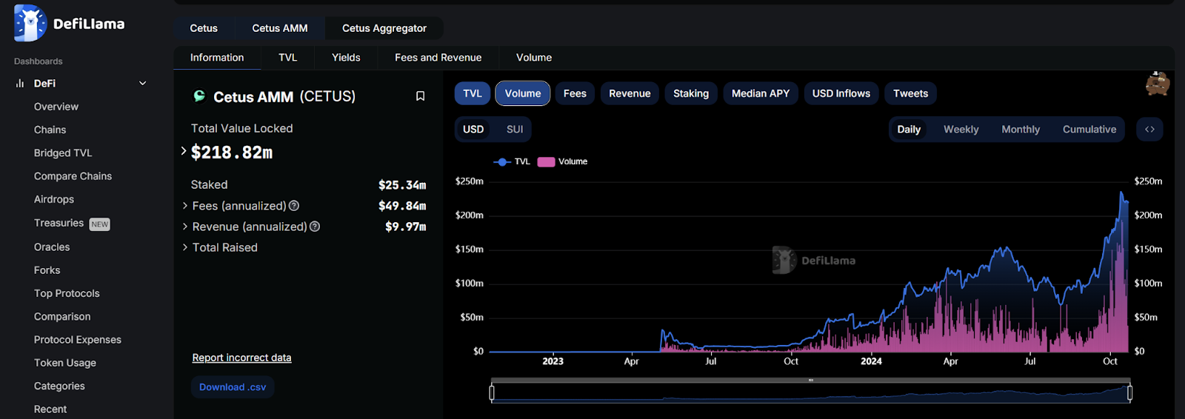Click Report incorrect data link
Image resolution: width=1185 pixels, height=419 pixels.
pos(241,358)
